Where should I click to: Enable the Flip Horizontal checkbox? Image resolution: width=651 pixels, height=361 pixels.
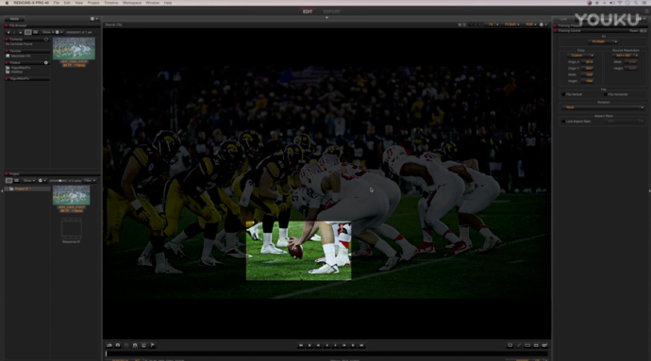pyautogui.click(x=606, y=94)
